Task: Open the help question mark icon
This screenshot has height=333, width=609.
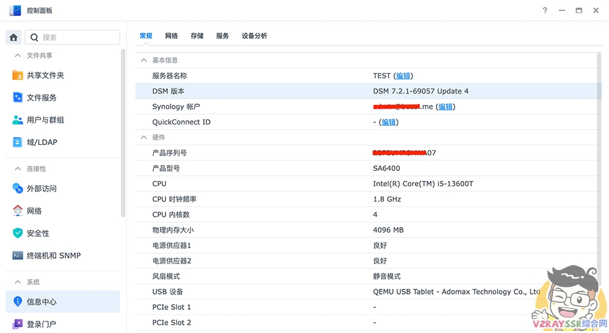Action: (545, 10)
